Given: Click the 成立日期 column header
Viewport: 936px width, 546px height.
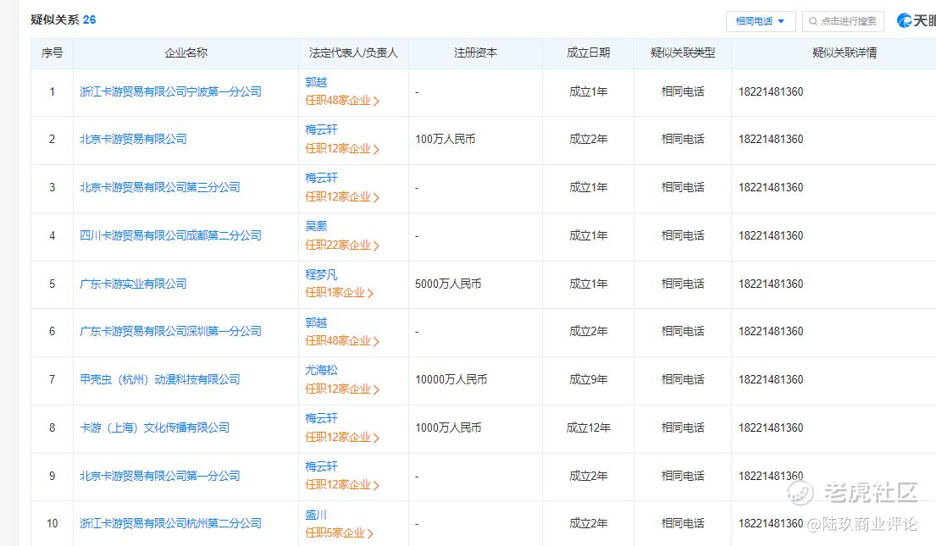Looking at the screenshot, I should (x=588, y=53).
